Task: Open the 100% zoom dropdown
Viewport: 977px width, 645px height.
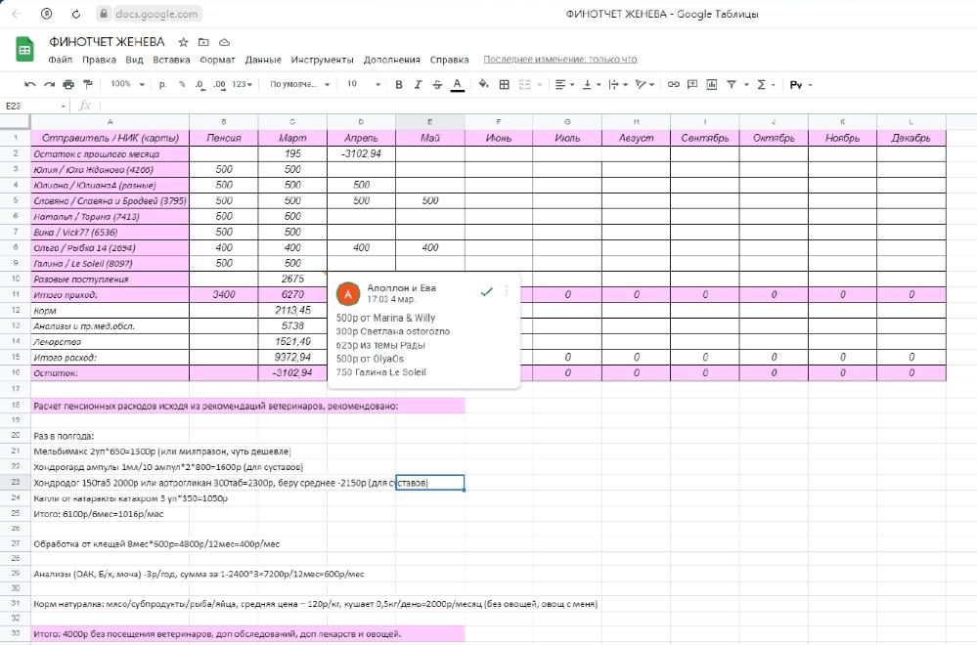Action: (127, 85)
